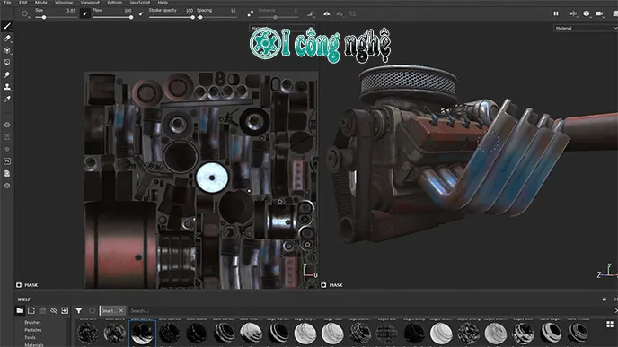Select the Material picker eyedropper

point(7,100)
